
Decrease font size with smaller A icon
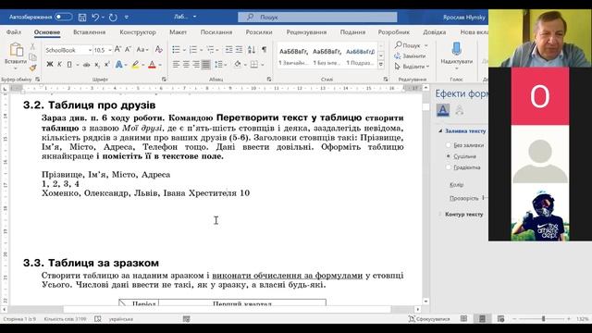pos(128,49)
